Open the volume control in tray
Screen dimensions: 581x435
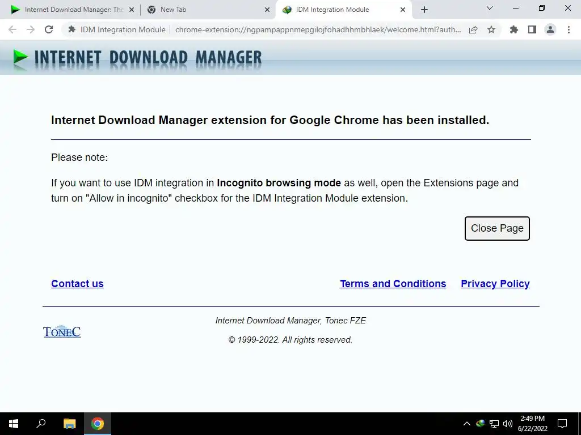(x=508, y=424)
